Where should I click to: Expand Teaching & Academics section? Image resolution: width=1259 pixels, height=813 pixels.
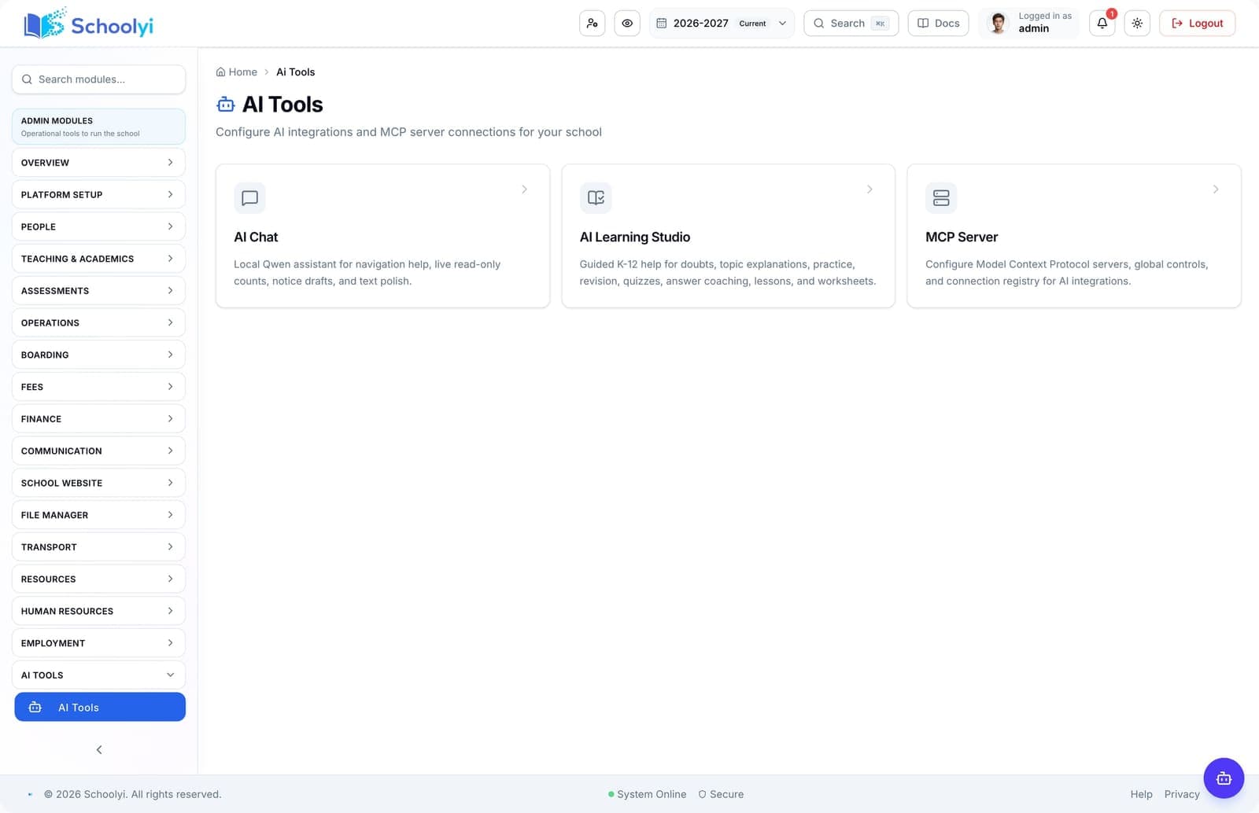point(98,259)
